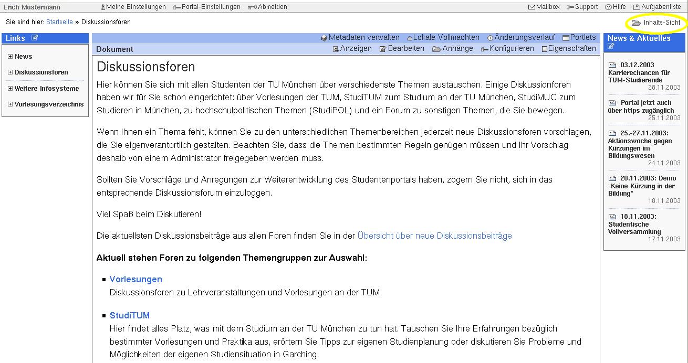Open the Aufgabenliste task list
Viewport: 688px width, 363px height.
(x=657, y=7)
